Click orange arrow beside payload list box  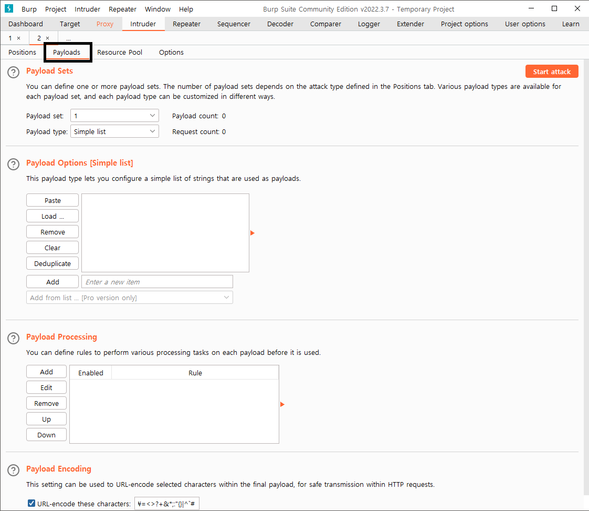point(253,233)
